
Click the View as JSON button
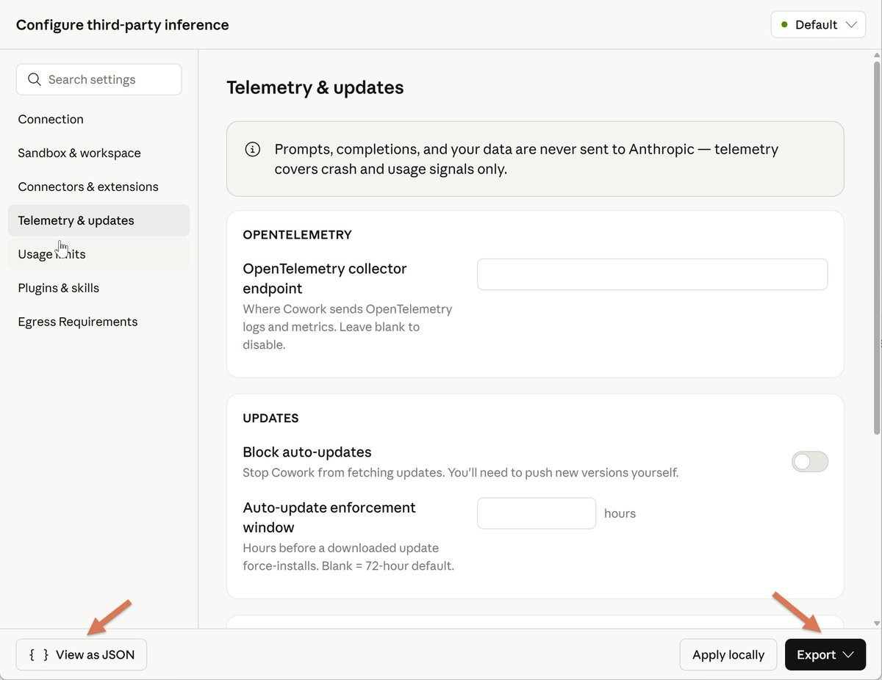[x=82, y=655]
